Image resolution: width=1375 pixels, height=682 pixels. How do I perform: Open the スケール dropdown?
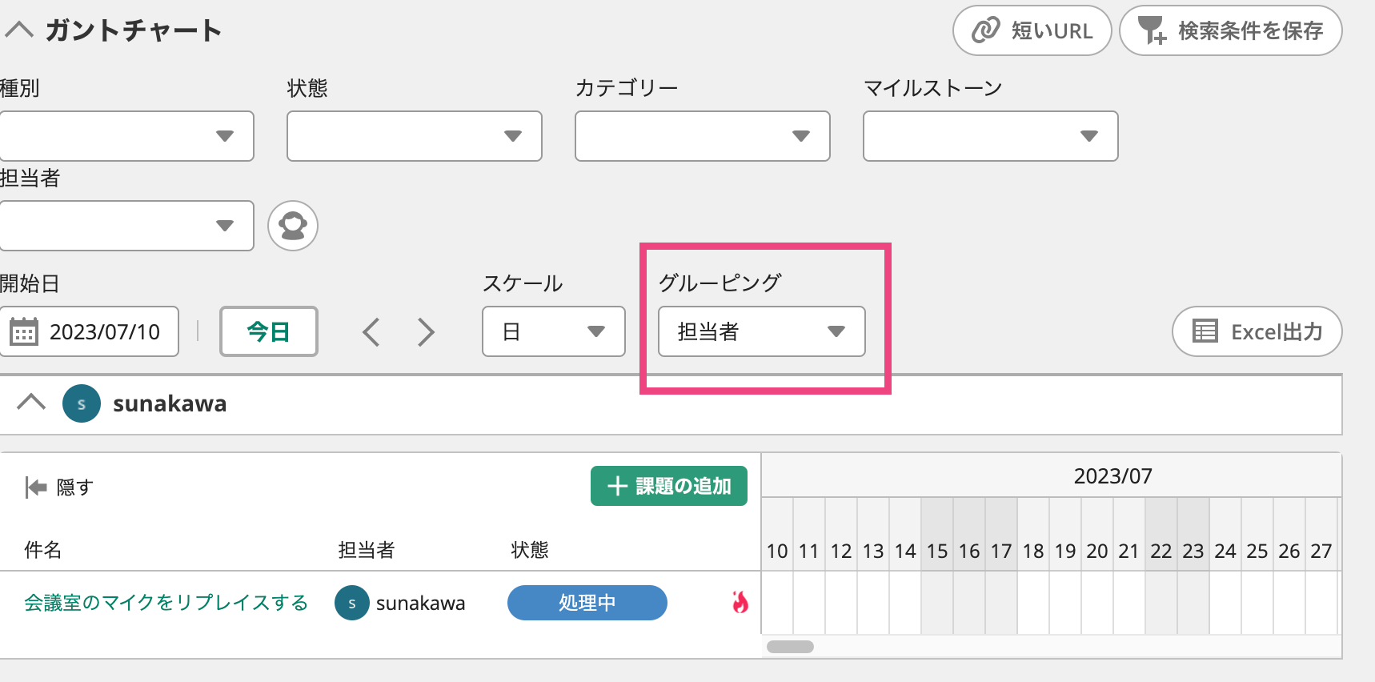[x=553, y=331]
